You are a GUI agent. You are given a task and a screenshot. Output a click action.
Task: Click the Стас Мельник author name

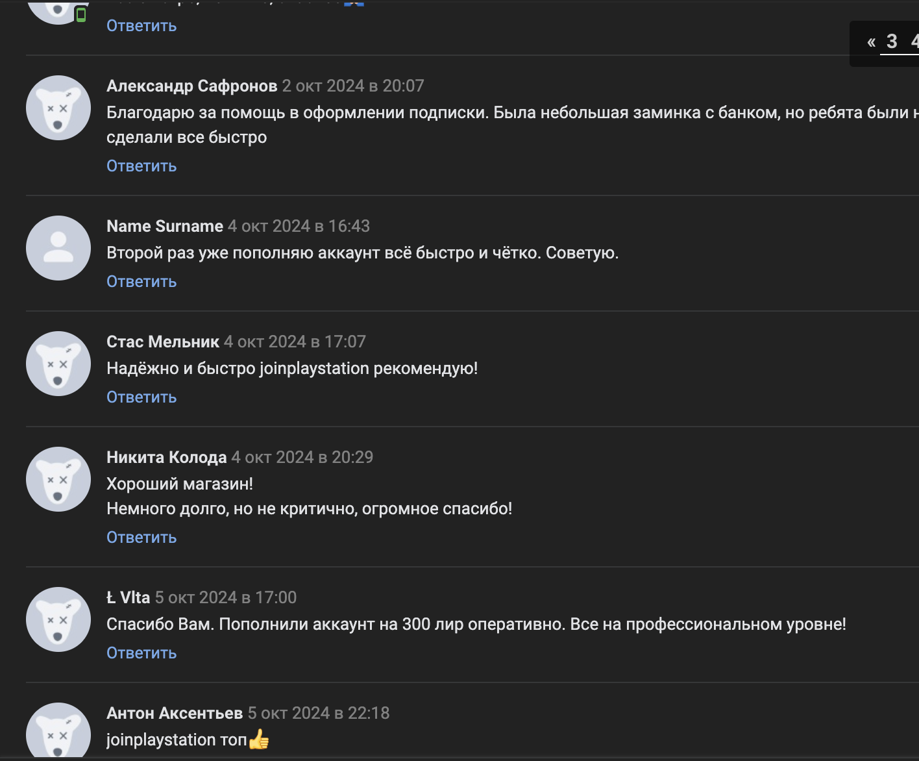pyautogui.click(x=163, y=342)
